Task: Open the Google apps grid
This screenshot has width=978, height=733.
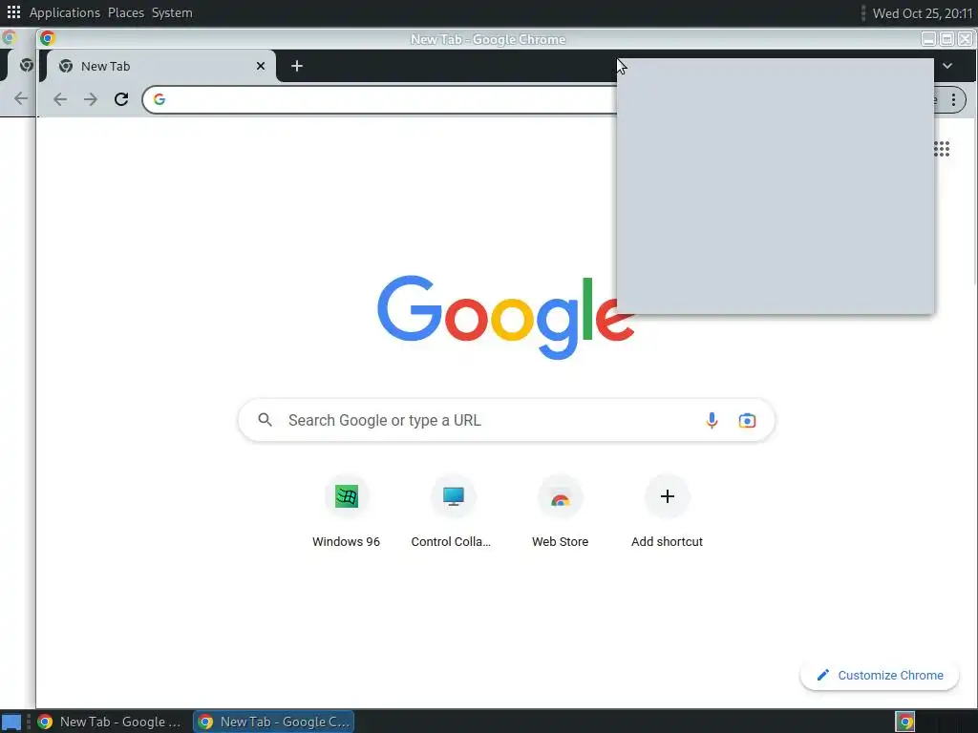Action: (941, 149)
